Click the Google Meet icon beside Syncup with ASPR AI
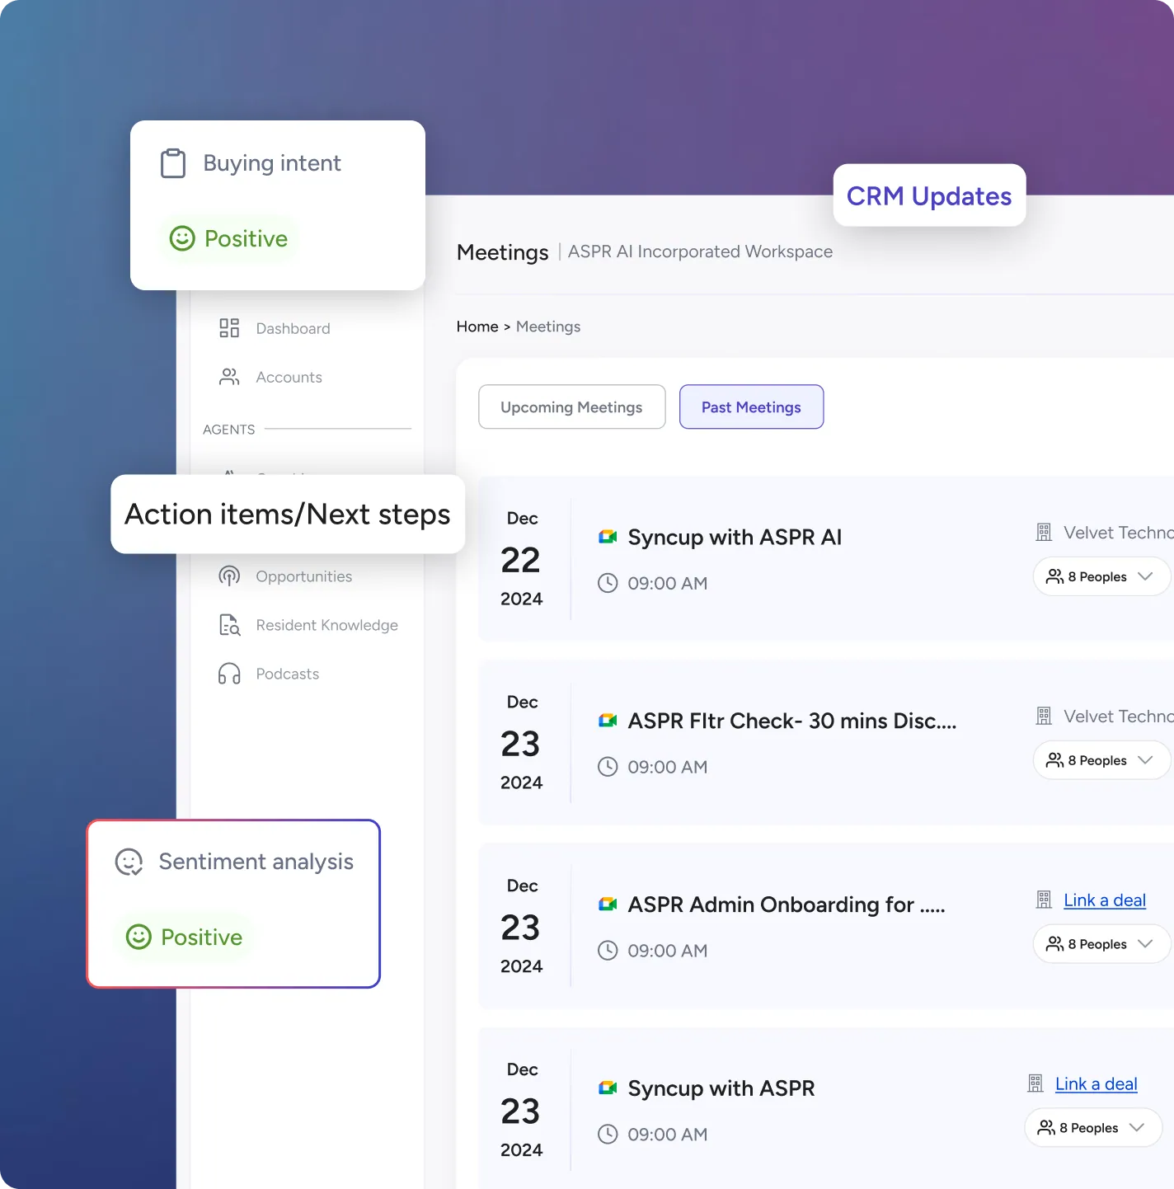Image resolution: width=1174 pixels, height=1189 pixels. pyautogui.click(x=608, y=537)
